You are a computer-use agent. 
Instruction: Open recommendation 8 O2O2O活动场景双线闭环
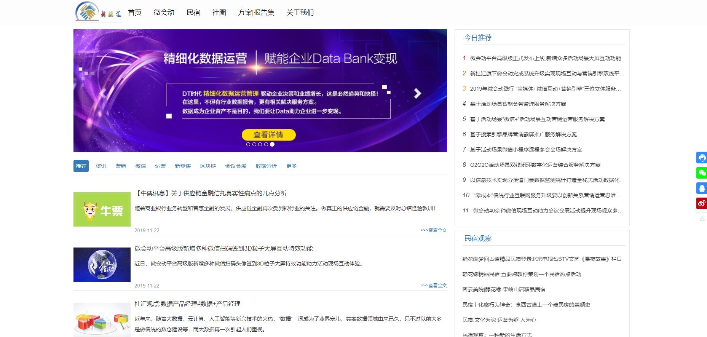point(535,165)
